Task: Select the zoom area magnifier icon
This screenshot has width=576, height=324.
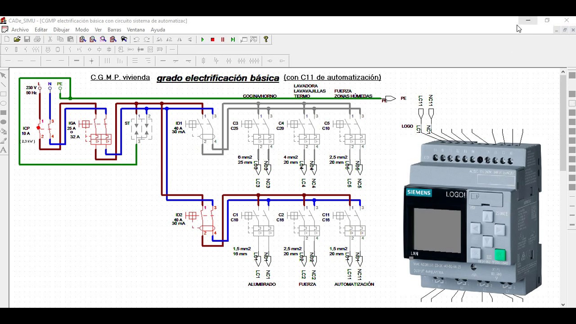Action: 103,40
